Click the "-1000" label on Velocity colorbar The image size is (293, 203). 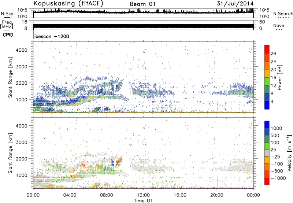(x=278, y=178)
